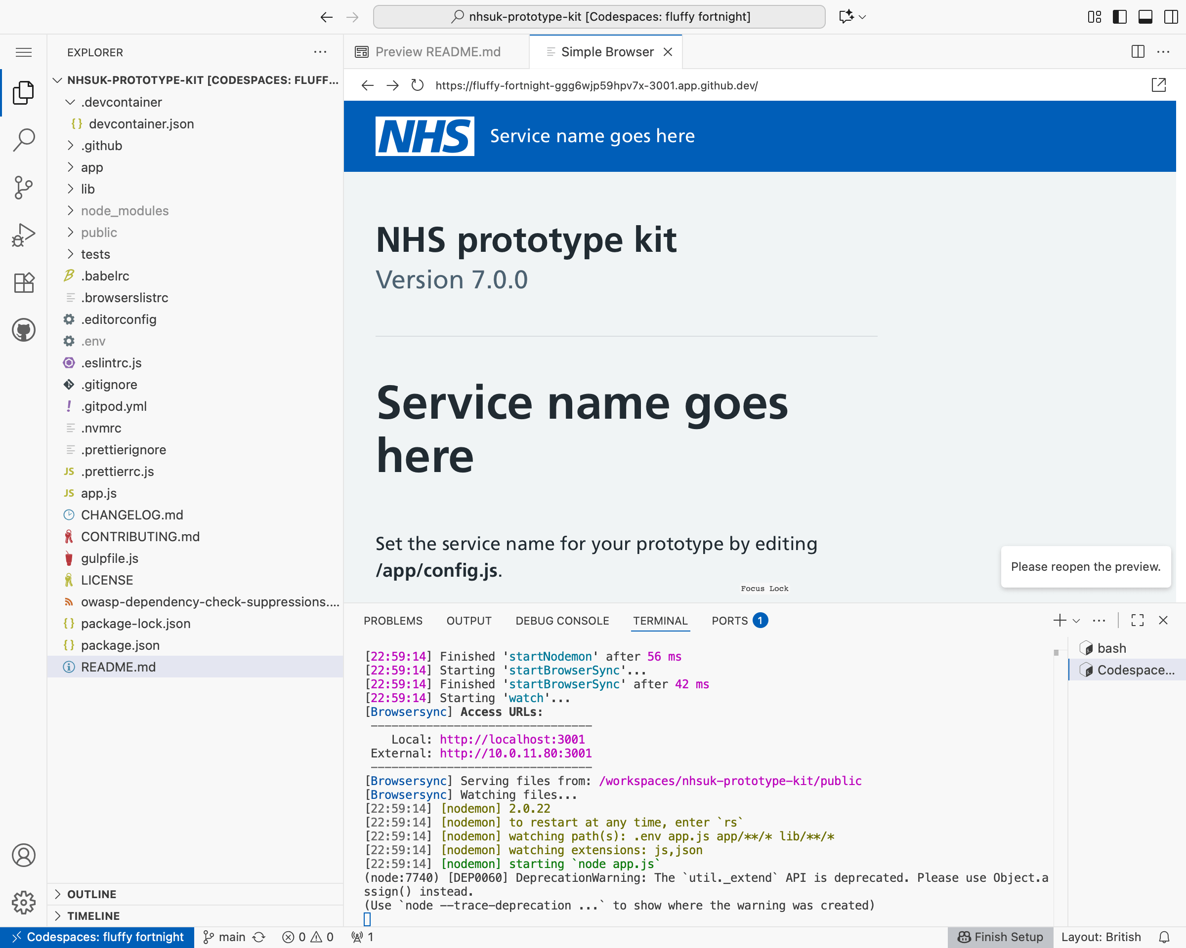
Task: Open the Simple Browser page in external browser
Action: tap(1160, 84)
